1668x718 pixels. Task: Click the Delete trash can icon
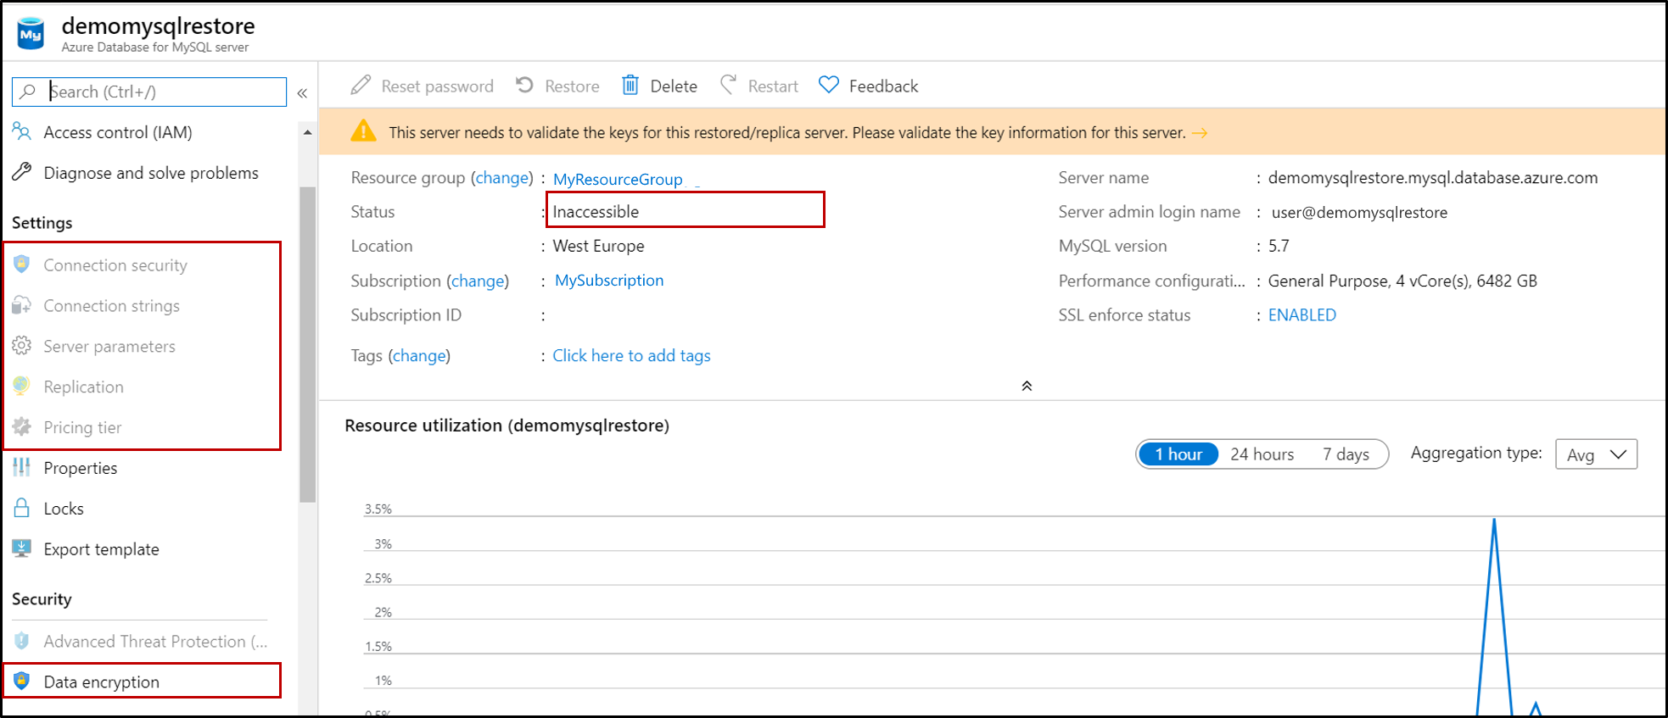630,85
